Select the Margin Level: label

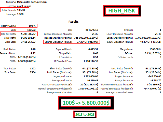click(126, 49)
